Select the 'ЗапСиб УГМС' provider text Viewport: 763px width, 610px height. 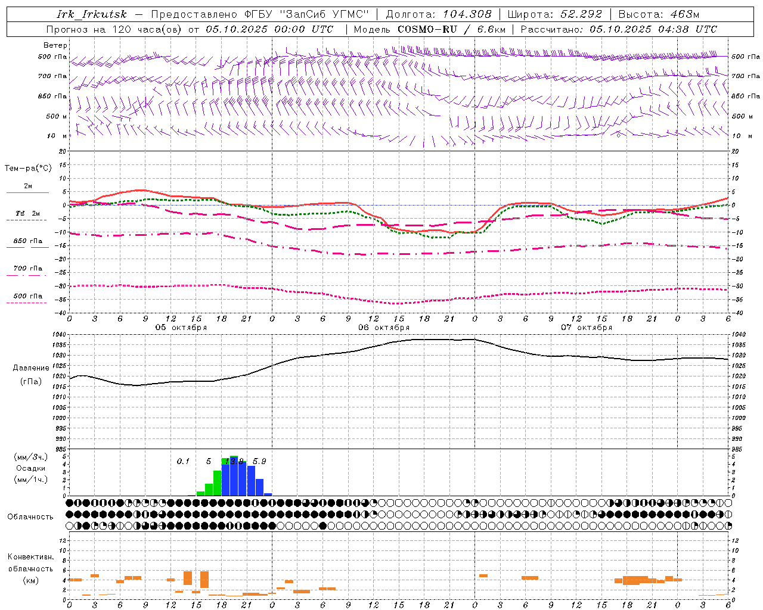(324, 14)
